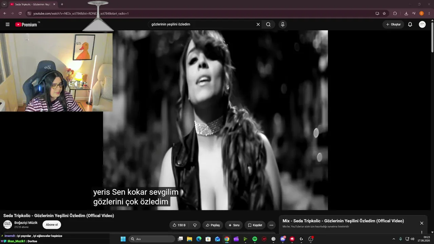Viewport: 434px width, 244px height.
Task: Submit search with the magnifier icon
Action: click(x=268, y=24)
